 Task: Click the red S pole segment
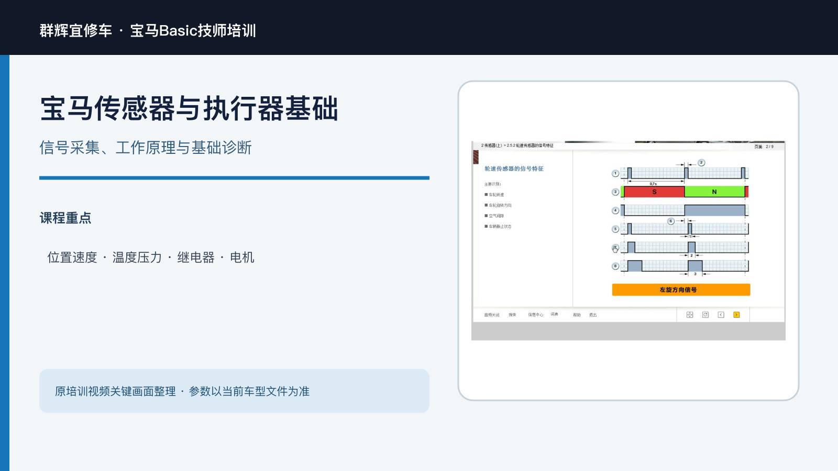coord(654,192)
